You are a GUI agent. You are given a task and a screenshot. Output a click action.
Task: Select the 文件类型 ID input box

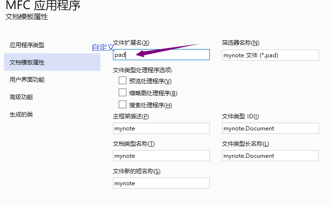point(270,128)
